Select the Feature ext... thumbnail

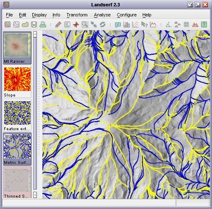tap(17, 116)
